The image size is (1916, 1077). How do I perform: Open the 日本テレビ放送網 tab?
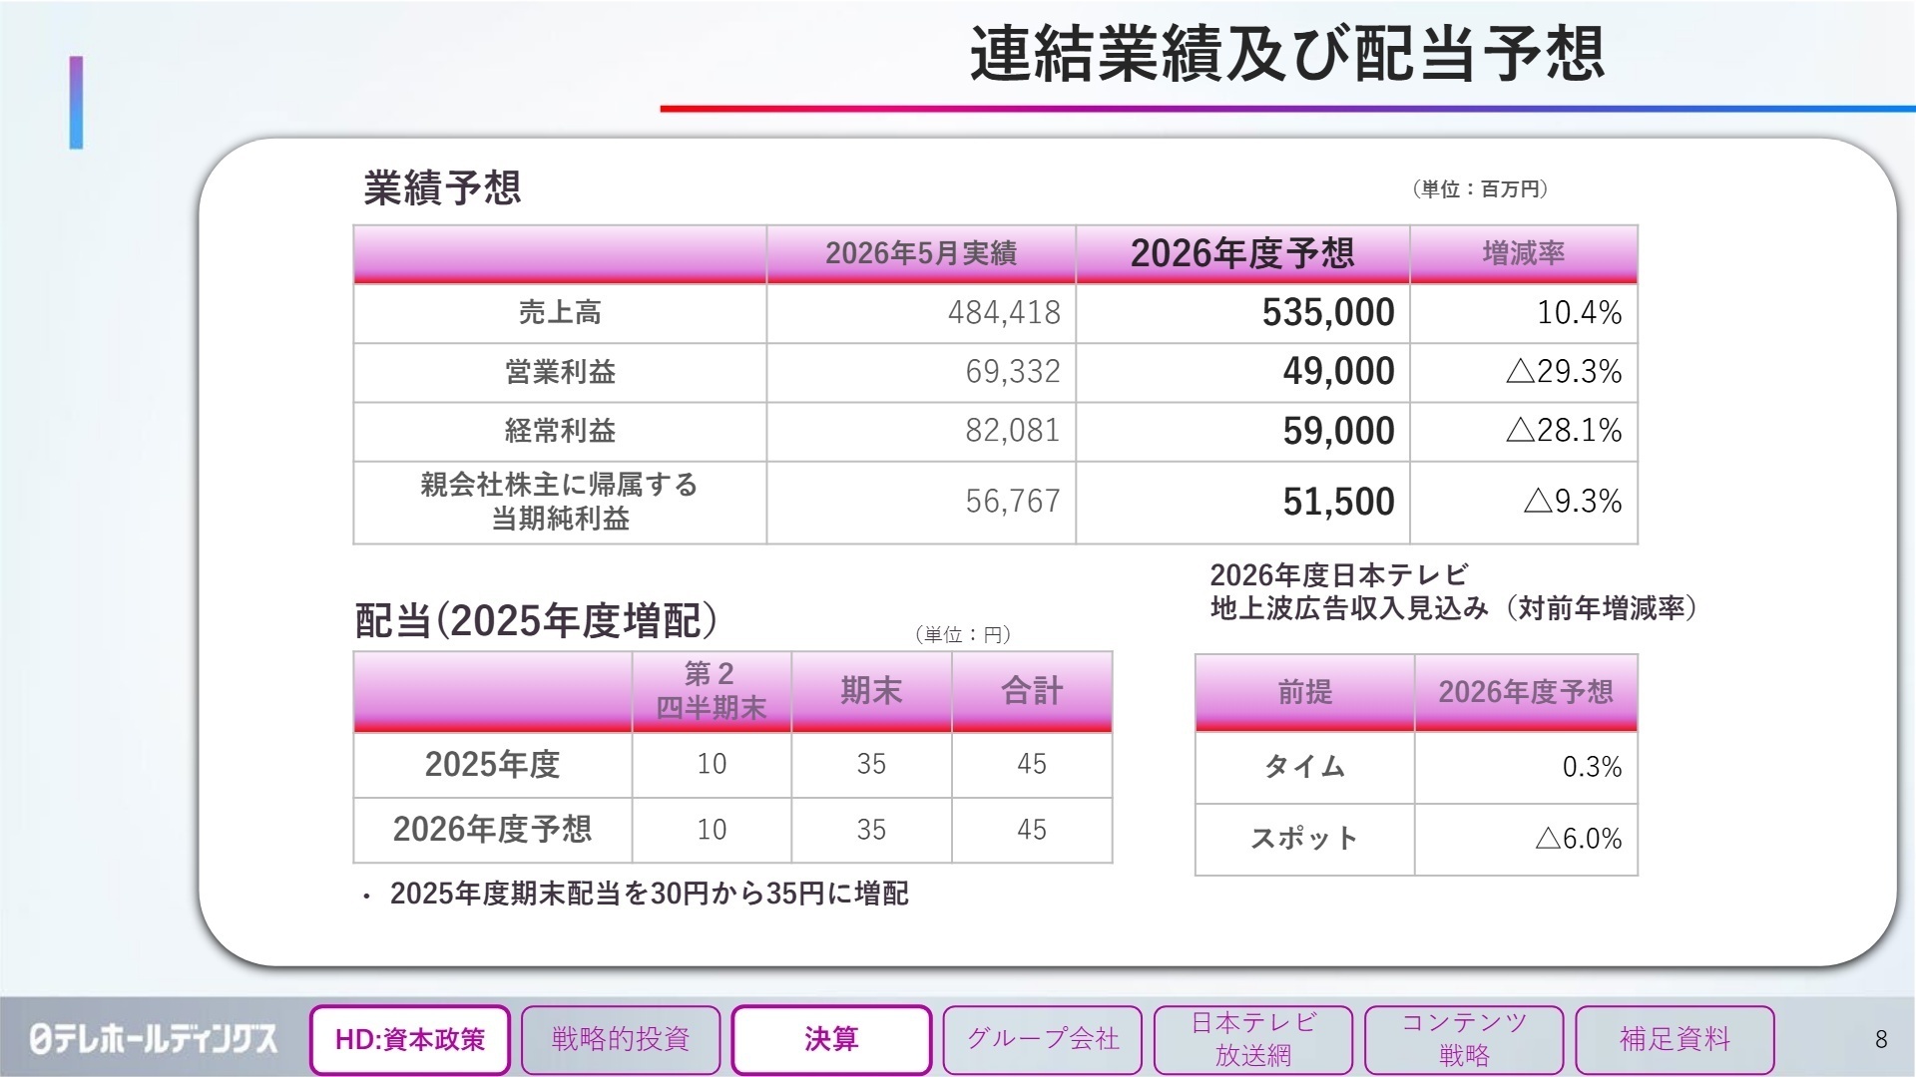(1253, 1039)
